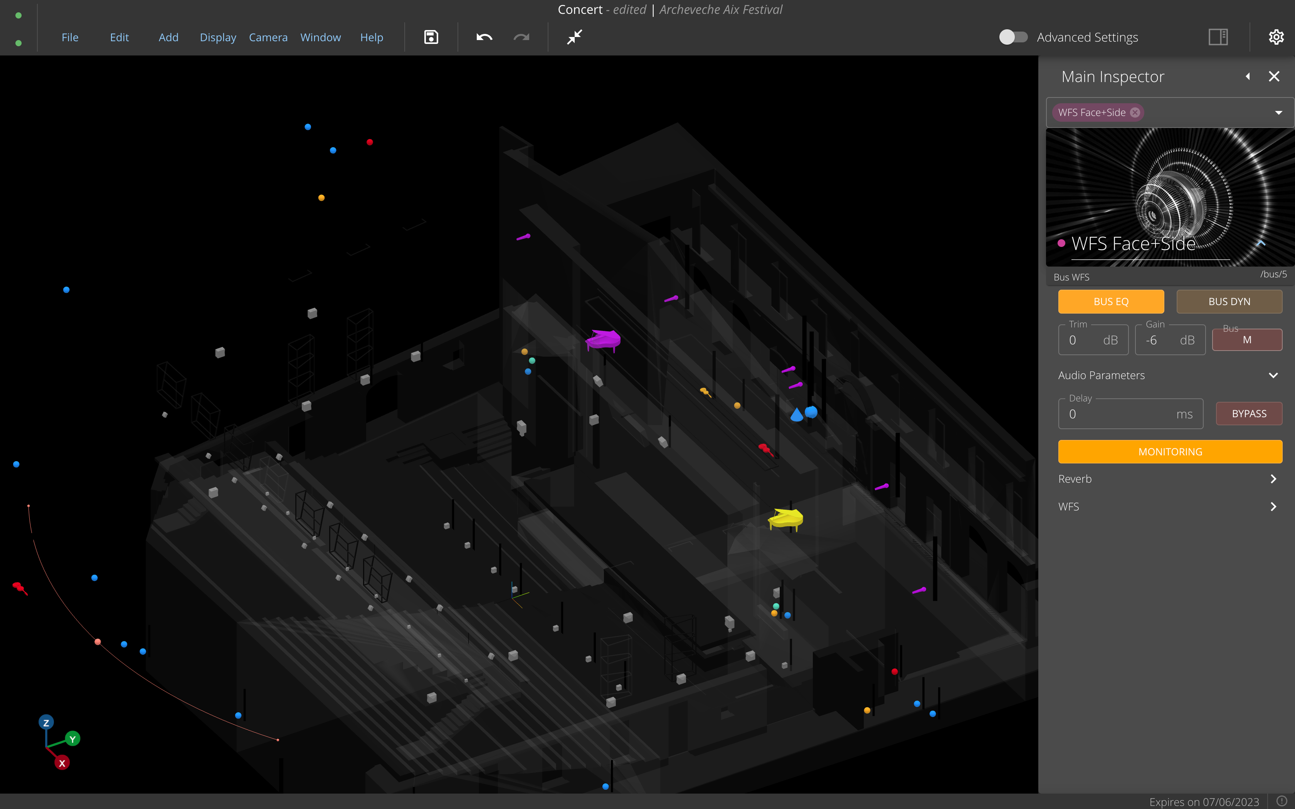Enable the Advanced Settings switch
1295x809 pixels.
(1013, 37)
